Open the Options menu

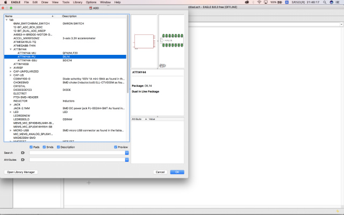[91, 2]
